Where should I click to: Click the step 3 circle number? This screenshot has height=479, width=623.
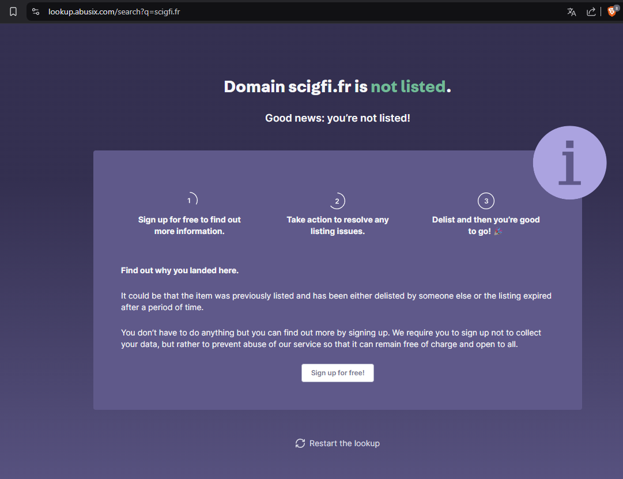pyautogui.click(x=486, y=201)
